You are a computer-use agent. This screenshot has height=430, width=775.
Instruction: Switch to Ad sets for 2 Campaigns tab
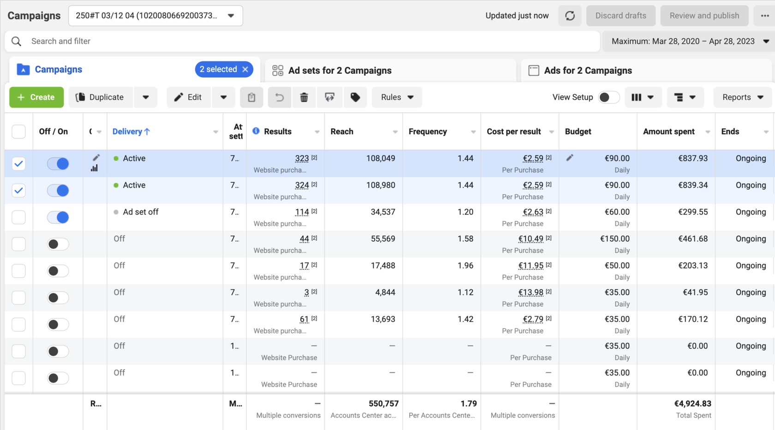click(x=340, y=71)
